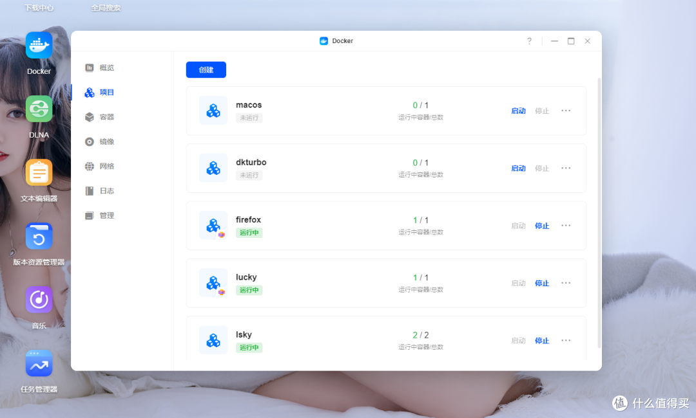Click the disabled 停止 link for dkturbo
This screenshot has width=696, height=418.
click(542, 168)
